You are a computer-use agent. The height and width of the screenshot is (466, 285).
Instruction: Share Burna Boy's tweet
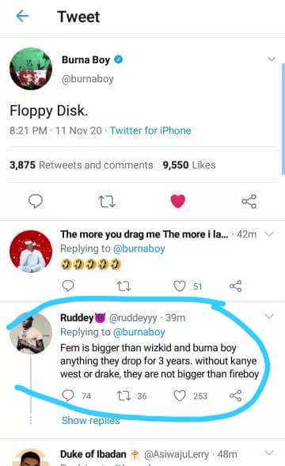[x=249, y=201]
